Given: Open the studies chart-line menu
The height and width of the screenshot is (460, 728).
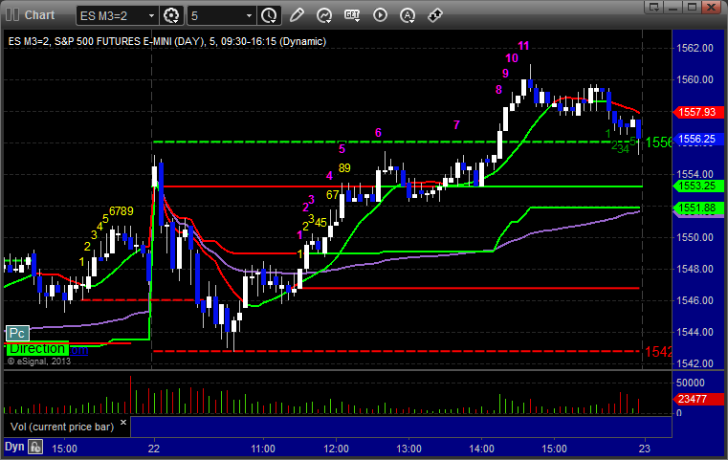Looking at the screenshot, I should click(x=324, y=15).
